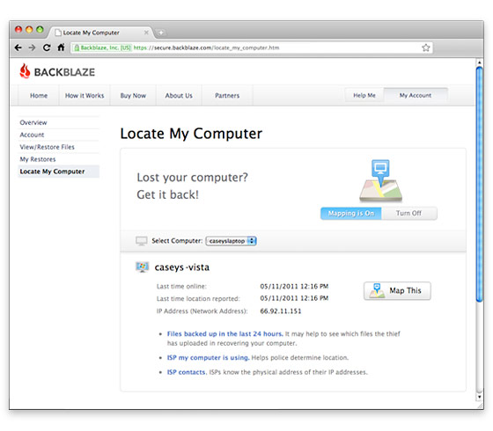Click the monitor icon beside Select Computer

tap(142, 241)
